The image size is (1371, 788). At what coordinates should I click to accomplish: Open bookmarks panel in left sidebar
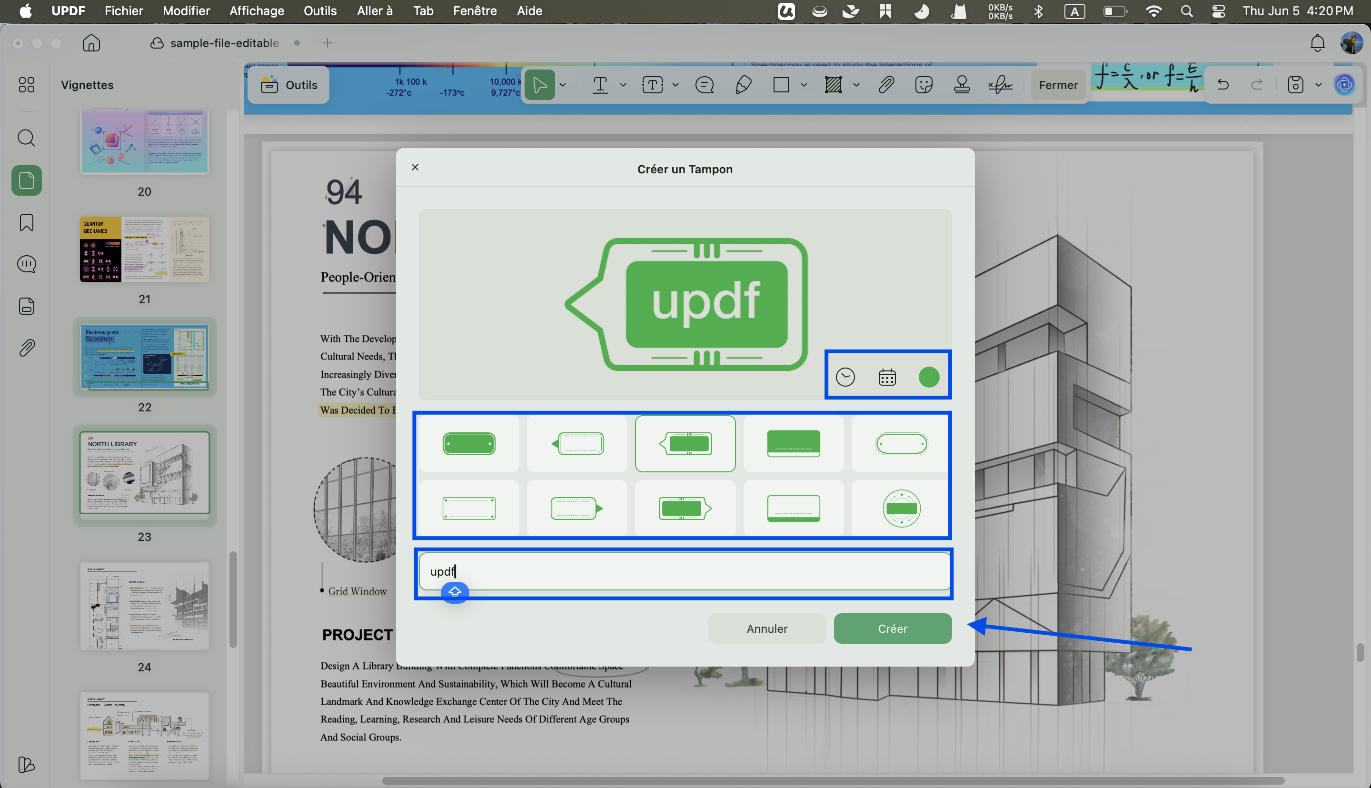click(x=27, y=222)
